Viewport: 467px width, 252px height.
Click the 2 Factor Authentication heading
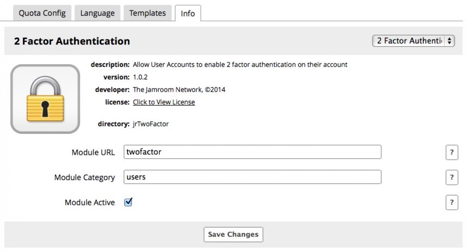(72, 41)
